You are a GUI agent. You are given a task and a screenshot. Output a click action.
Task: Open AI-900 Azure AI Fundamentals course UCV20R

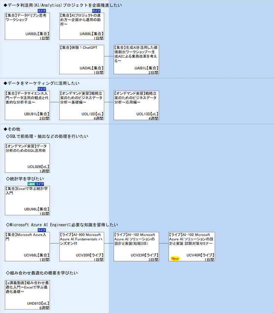81,247
